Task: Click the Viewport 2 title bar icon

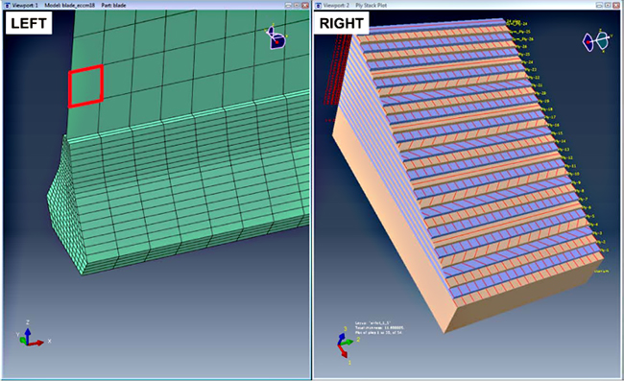Action: (x=318, y=5)
